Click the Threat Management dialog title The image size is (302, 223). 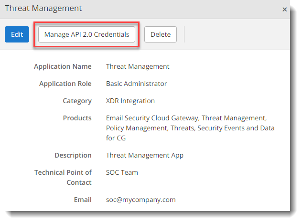pyautogui.click(x=43, y=9)
